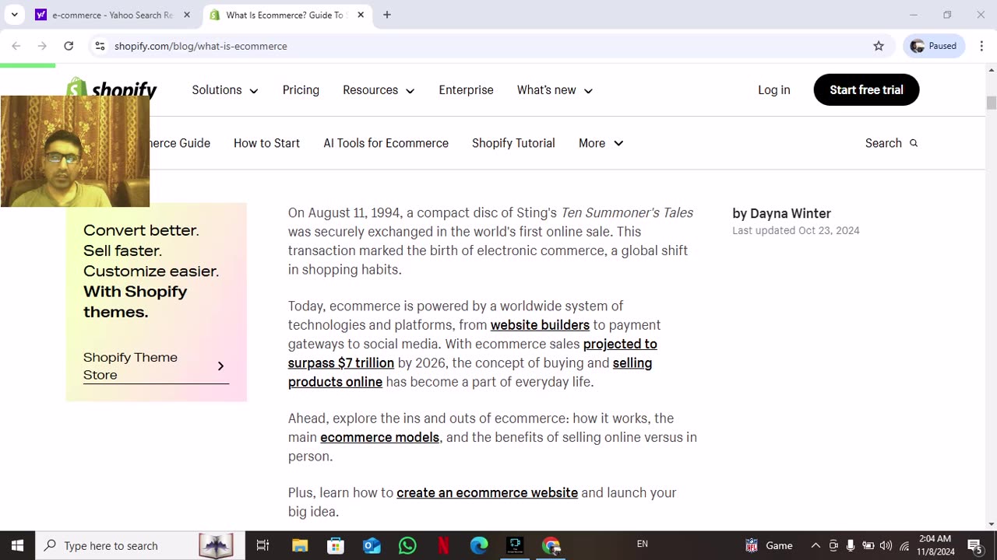
Task: Show hidden system tray icons
Action: pyautogui.click(x=816, y=545)
